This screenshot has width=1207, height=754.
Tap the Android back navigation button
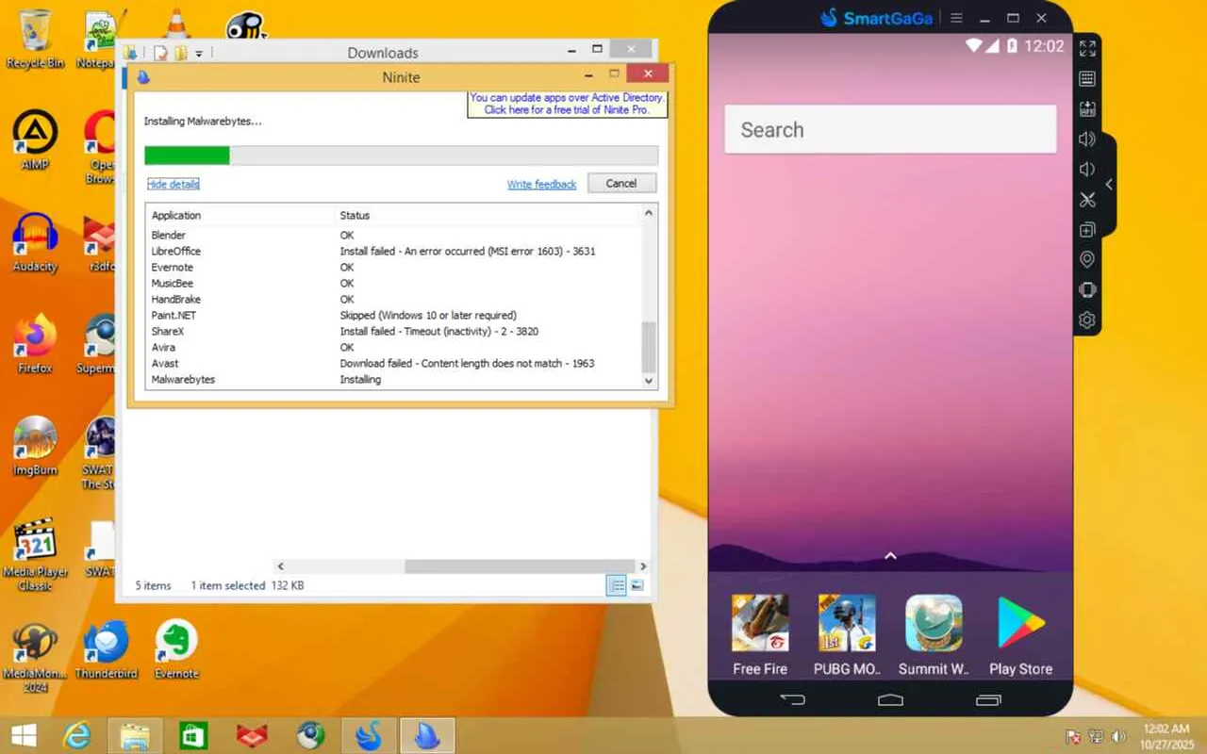coord(793,699)
